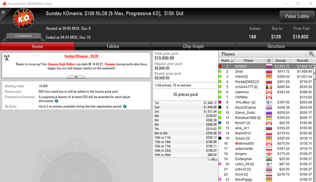Click the green color tag beside Zbad

point(220,71)
